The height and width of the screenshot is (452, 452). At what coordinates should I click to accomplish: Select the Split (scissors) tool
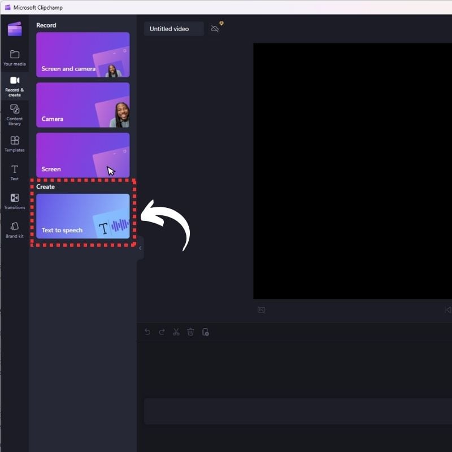tap(176, 332)
